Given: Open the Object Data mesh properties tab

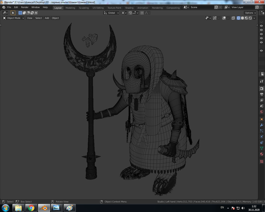Looking at the screenshot, I should click(262, 148).
